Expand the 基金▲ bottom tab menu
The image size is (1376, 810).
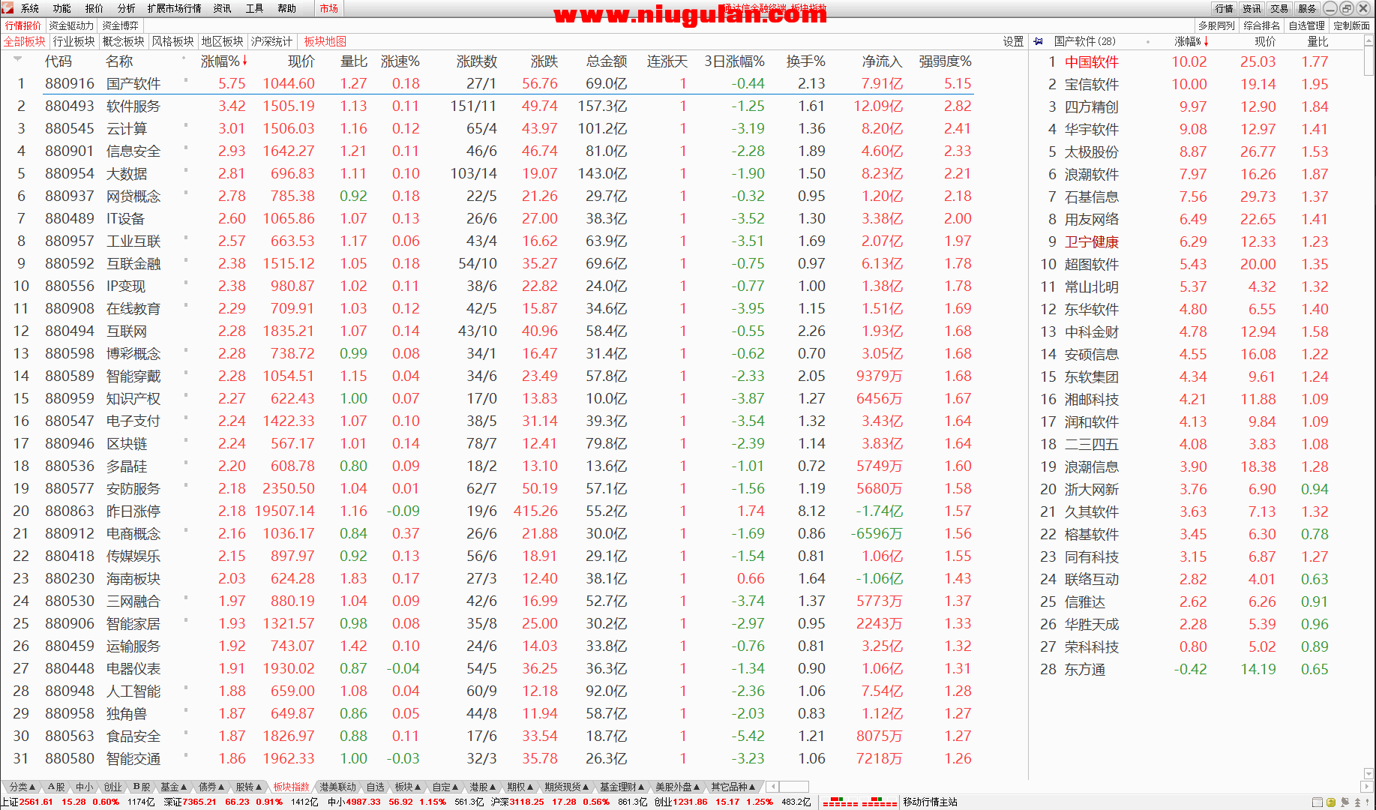coord(173,787)
